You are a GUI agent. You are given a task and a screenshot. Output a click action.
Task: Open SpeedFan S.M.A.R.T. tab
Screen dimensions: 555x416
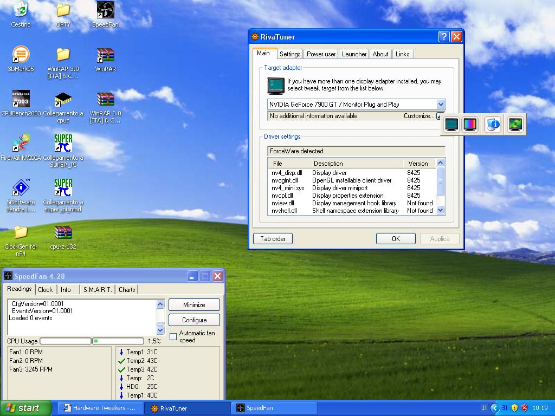click(x=98, y=289)
